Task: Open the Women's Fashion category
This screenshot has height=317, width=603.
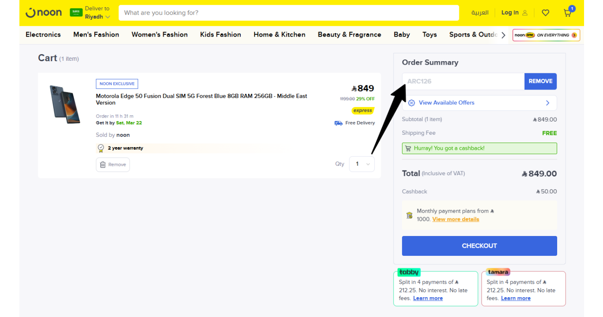Action: click(160, 34)
